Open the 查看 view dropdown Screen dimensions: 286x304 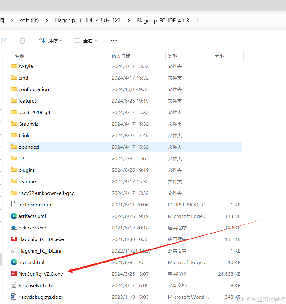85,41
